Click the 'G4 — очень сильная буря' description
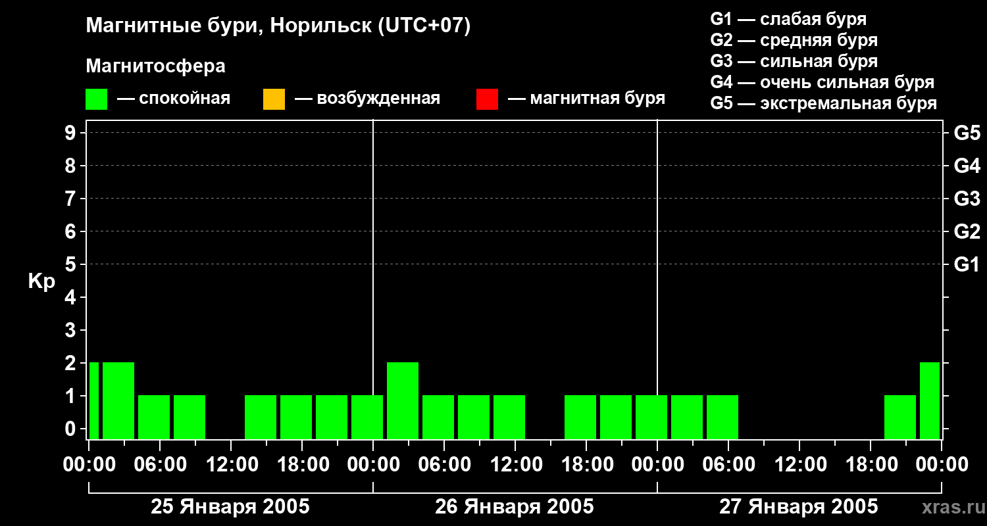Image resolution: width=987 pixels, height=526 pixels. click(x=822, y=82)
